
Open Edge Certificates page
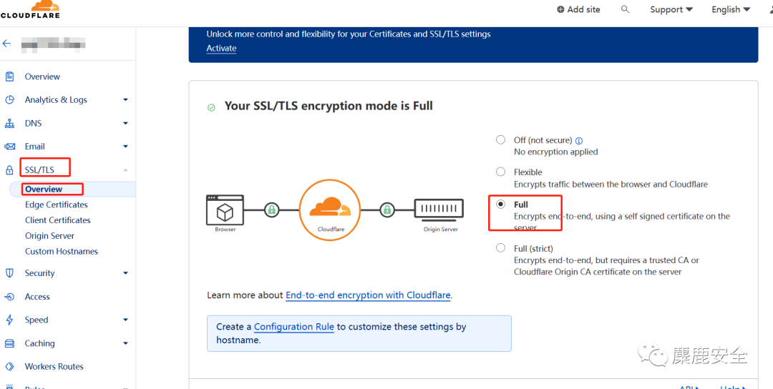click(x=57, y=205)
